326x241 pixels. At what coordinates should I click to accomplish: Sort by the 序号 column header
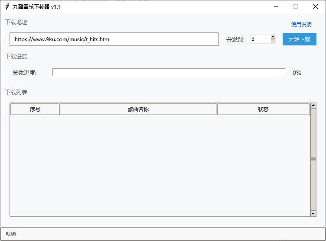(x=35, y=109)
